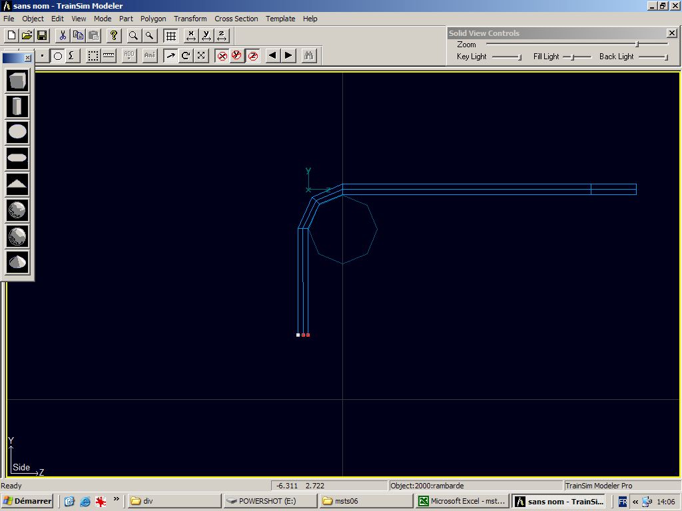
Task: Pick the triangle primitive in the shape palette
Action: pos(18,184)
